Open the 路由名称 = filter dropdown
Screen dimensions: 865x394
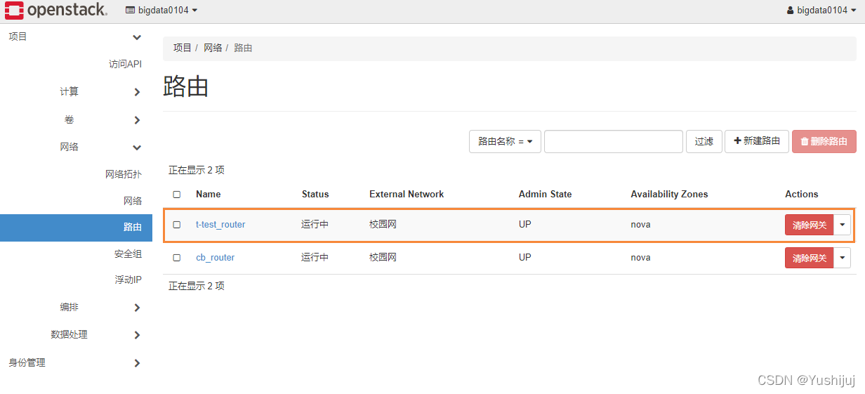(505, 141)
